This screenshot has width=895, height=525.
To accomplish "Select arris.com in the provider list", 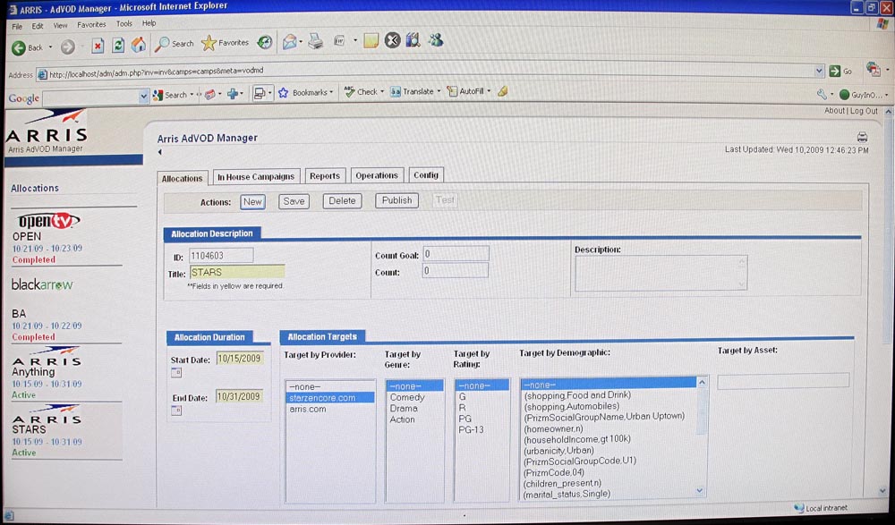I will (x=308, y=409).
